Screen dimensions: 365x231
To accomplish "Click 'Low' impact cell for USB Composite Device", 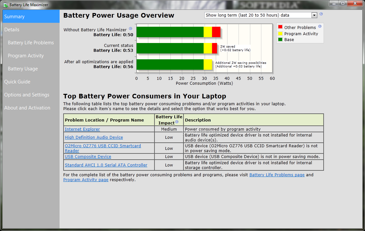I will [169, 157].
